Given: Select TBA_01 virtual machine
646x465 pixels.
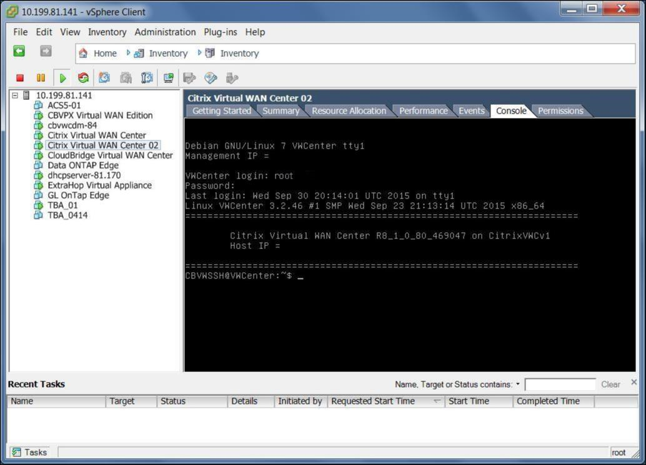Looking at the screenshot, I should click(x=62, y=205).
